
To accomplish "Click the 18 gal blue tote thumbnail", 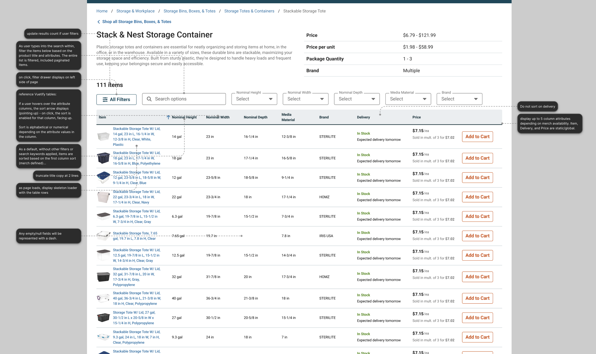I will [103, 158].
